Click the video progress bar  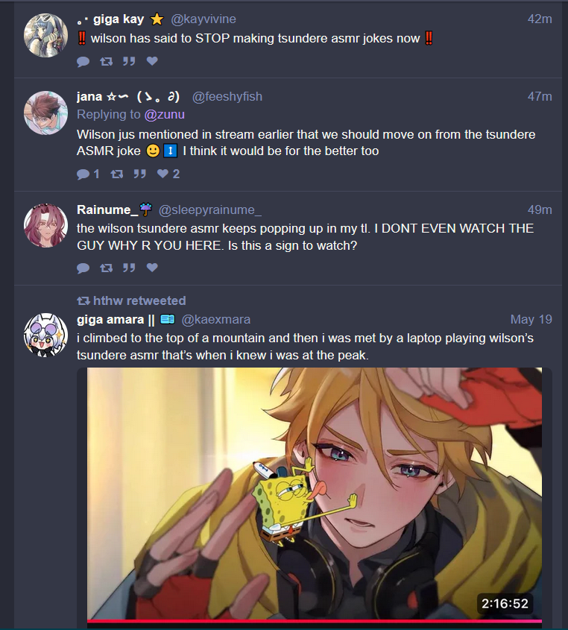pyautogui.click(x=315, y=621)
